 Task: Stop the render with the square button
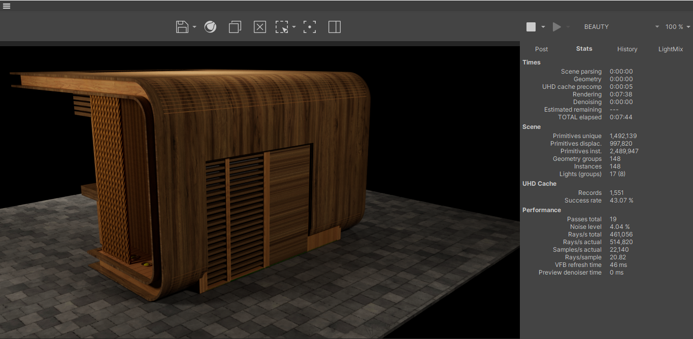tap(531, 27)
